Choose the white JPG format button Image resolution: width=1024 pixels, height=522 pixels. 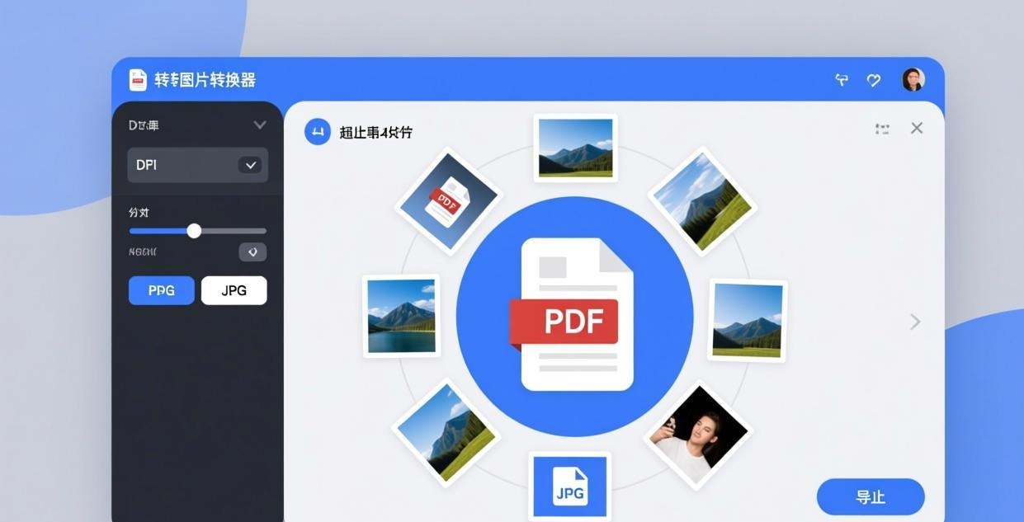click(234, 290)
